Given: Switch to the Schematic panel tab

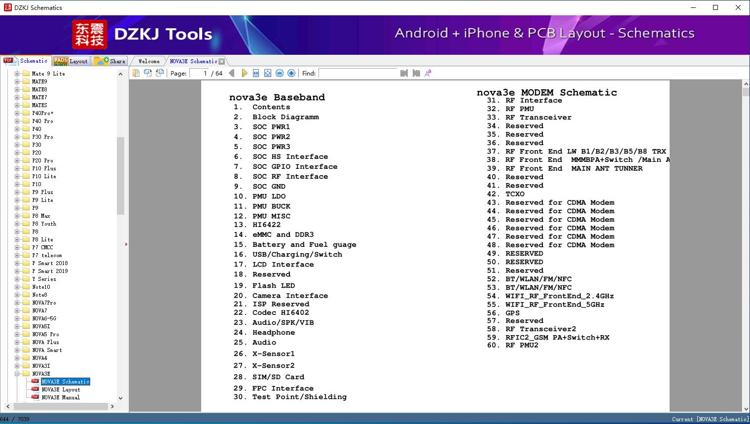Looking at the screenshot, I should (x=25, y=61).
